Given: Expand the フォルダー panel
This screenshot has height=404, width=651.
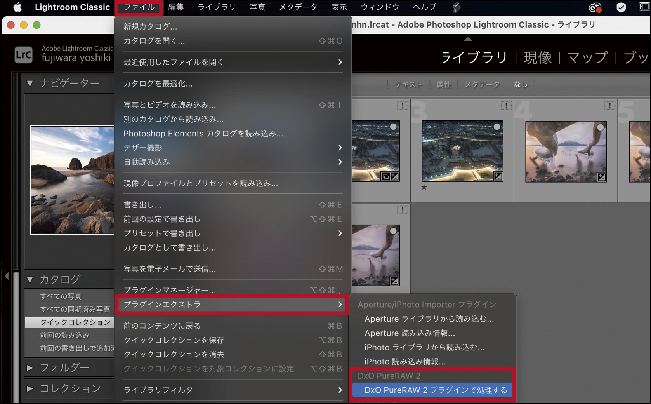Looking at the screenshot, I should tap(30, 367).
